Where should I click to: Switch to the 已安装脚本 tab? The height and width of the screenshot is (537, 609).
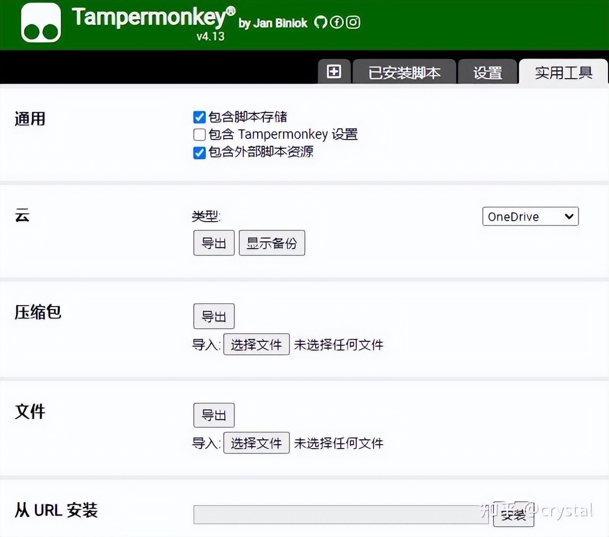pos(404,72)
